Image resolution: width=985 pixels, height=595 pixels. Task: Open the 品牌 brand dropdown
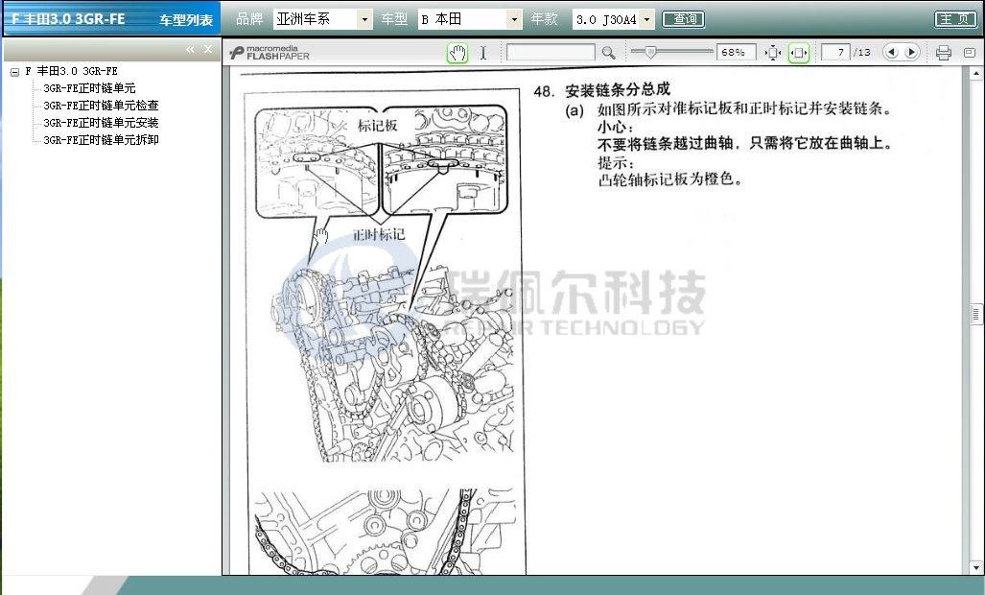(x=364, y=19)
